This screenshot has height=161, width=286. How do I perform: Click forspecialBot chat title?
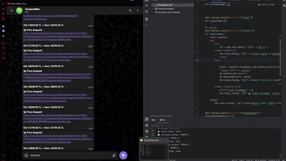point(32,9)
